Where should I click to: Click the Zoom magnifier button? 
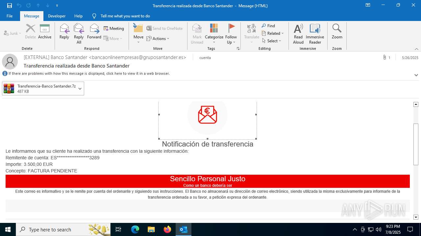pyautogui.click(x=337, y=31)
